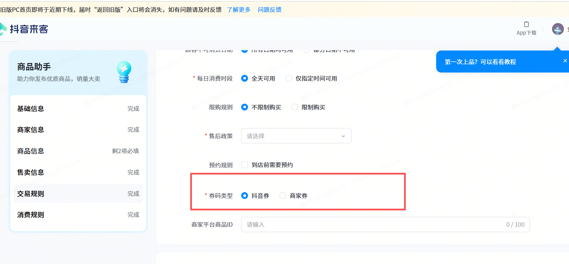Click the 抖音来客 logo icon
The height and width of the screenshot is (264, 569).
[x=3, y=29]
